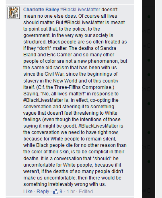The height and width of the screenshot is (198, 162).
Task: Click the light gray scrollbar strip at far right
Action: (x=159, y=99)
